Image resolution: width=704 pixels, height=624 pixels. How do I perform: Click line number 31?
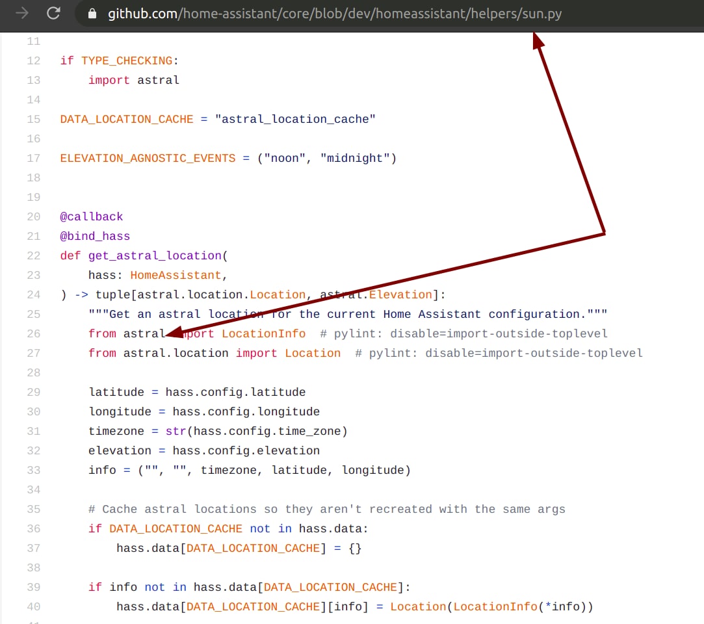pyautogui.click(x=34, y=432)
